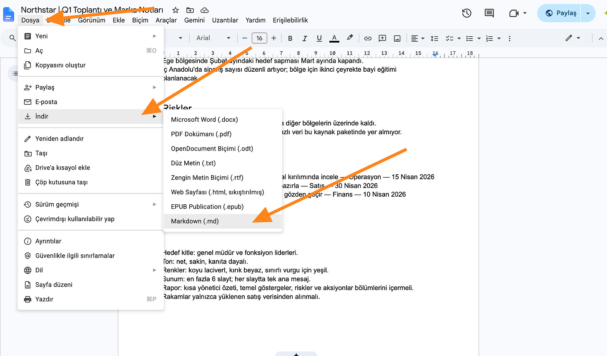Expand the Paylaş submenu in menu
This screenshot has width=607, height=356.
point(91,88)
